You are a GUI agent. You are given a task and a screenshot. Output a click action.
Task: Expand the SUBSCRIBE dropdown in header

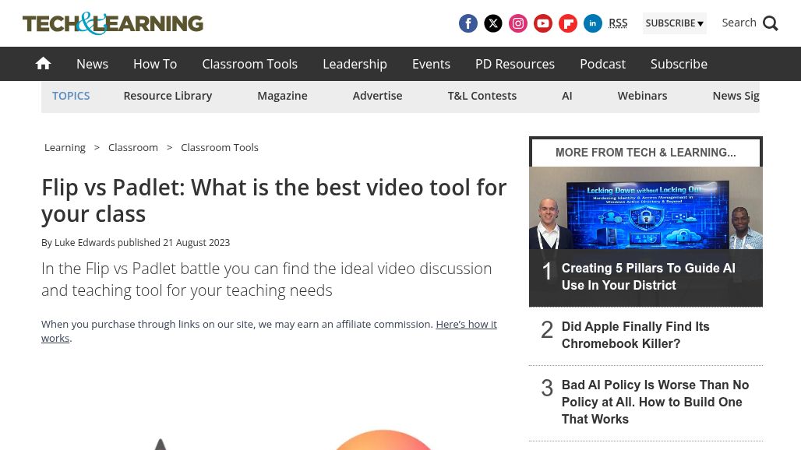(x=674, y=23)
